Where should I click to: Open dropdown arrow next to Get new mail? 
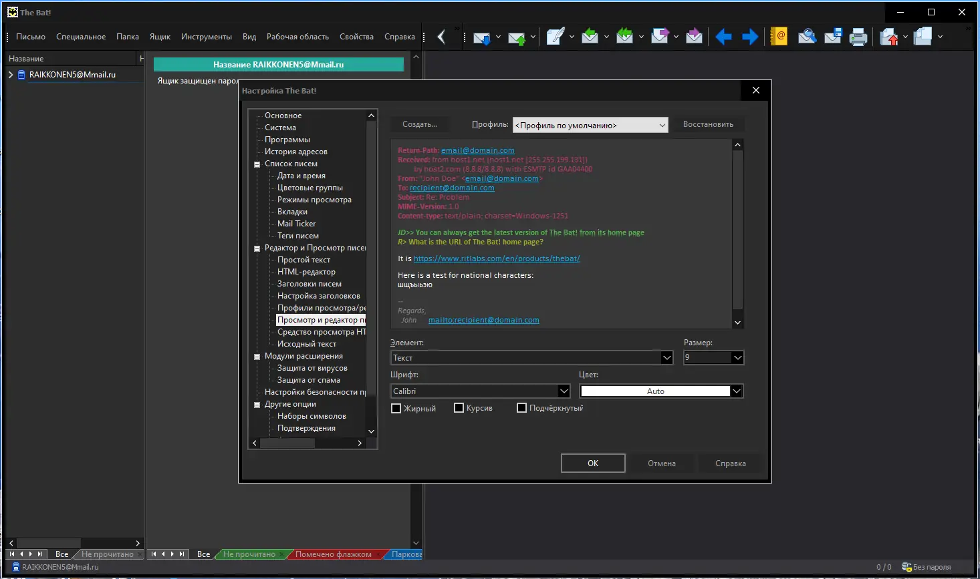[x=498, y=37]
